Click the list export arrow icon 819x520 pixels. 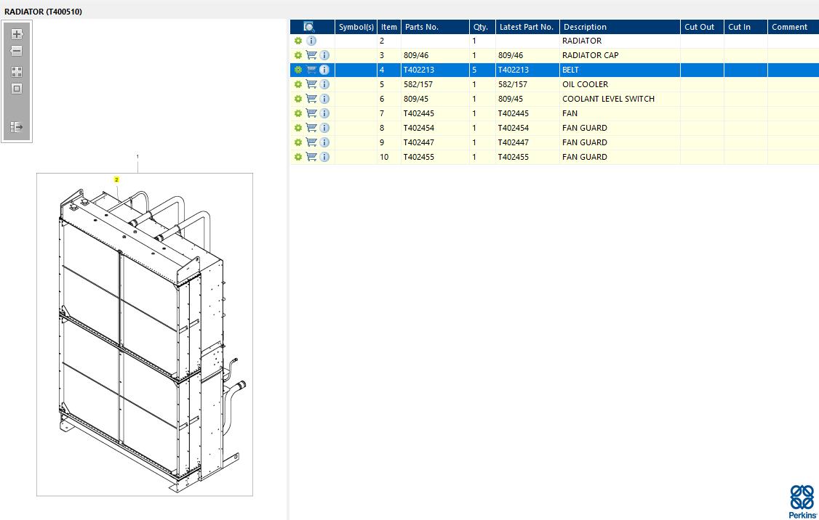tap(17, 127)
